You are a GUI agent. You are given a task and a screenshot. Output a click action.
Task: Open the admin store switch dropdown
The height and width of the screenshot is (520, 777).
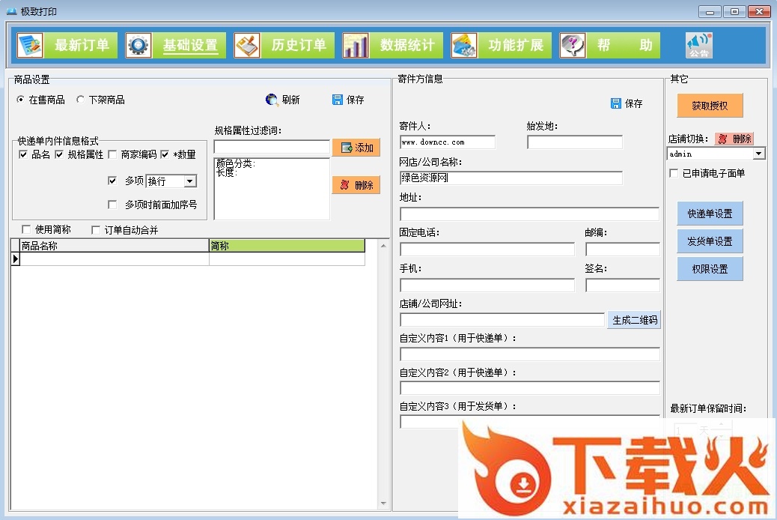point(759,154)
